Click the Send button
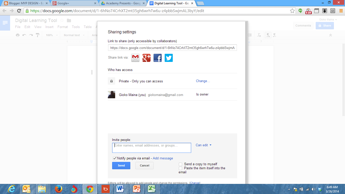The image size is (345, 194). (x=121, y=165)
